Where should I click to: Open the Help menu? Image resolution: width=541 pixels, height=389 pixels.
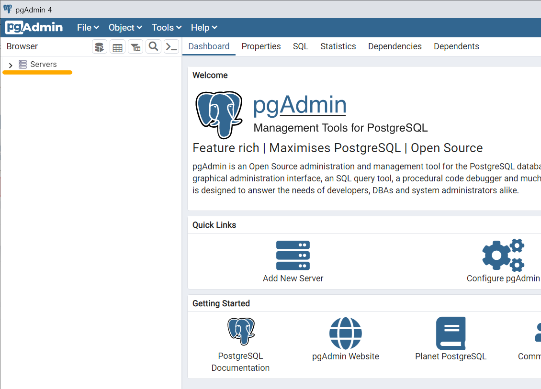[x=204, y=28]
